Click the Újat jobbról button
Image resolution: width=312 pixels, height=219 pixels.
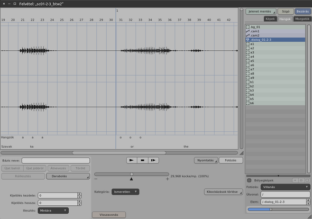(x=35, y=168)
